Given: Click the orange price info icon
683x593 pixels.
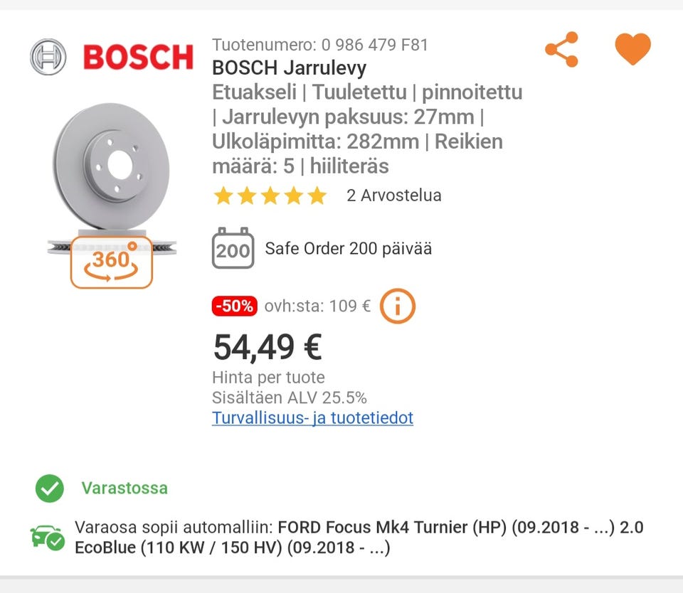Looking at the screenshot, I should point(397,306).
